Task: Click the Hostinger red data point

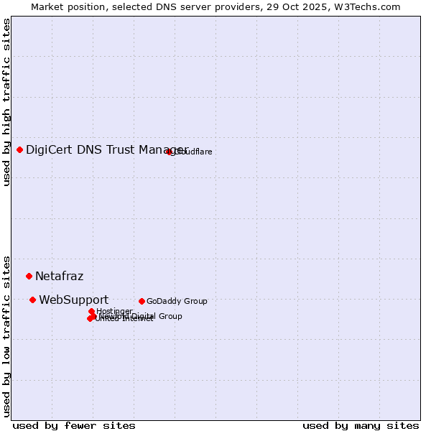Action: 91,311
